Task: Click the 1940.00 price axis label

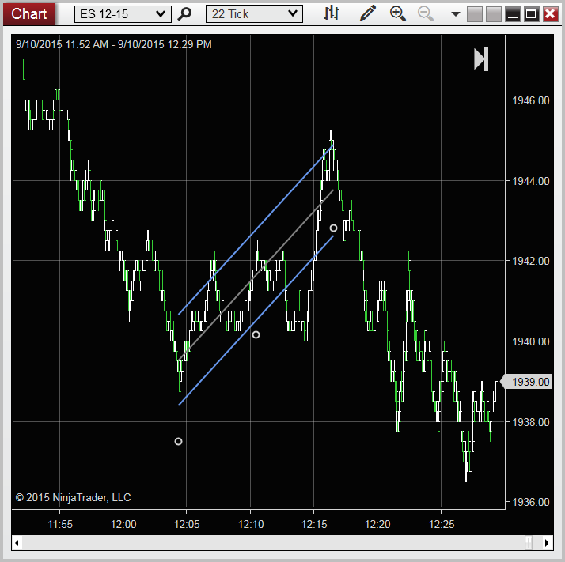Action: [x=531, y=341]
